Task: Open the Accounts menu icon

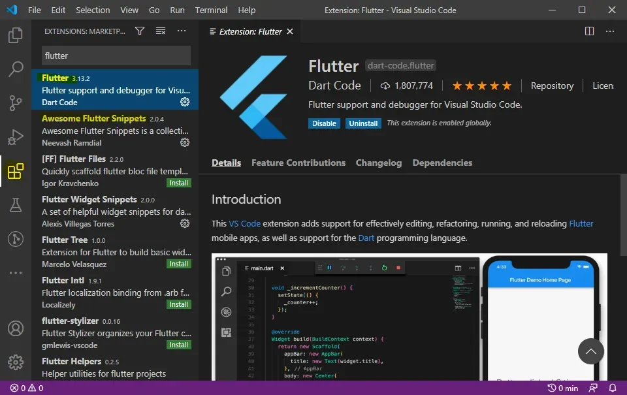Action: coord(16,328)
